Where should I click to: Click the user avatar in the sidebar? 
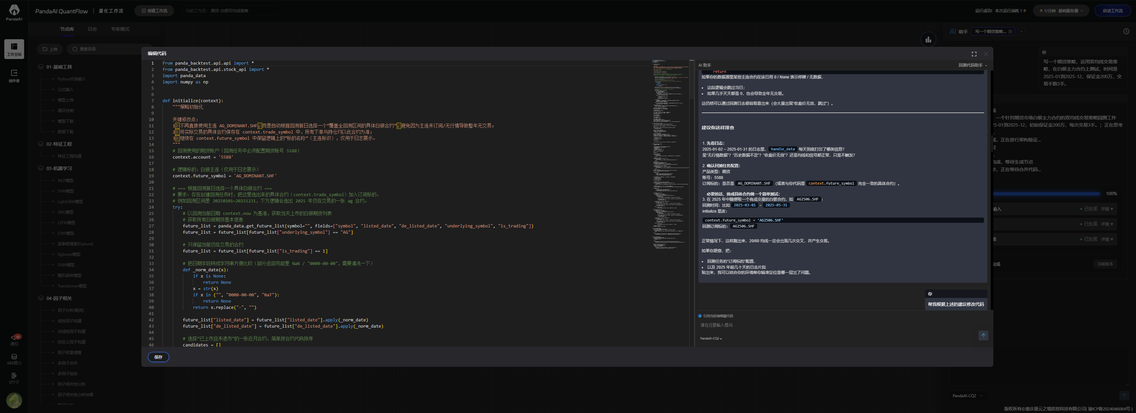click(14, 400)
